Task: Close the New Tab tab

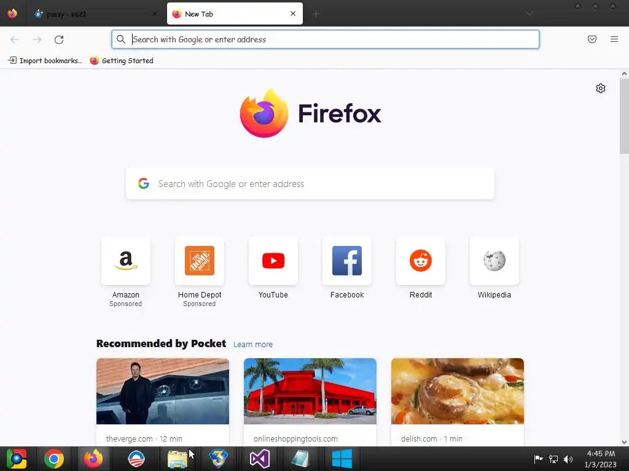Action: pyautogui.click(x=293, y=13)
